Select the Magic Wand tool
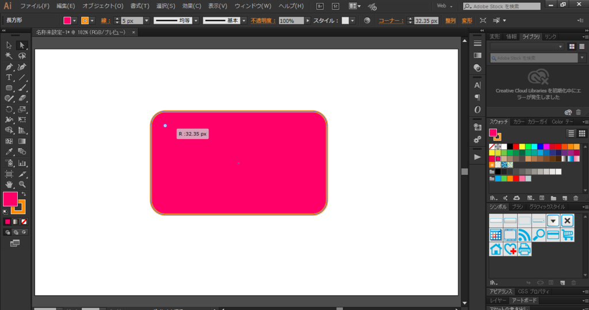589x310 pixels. point(9,56)
